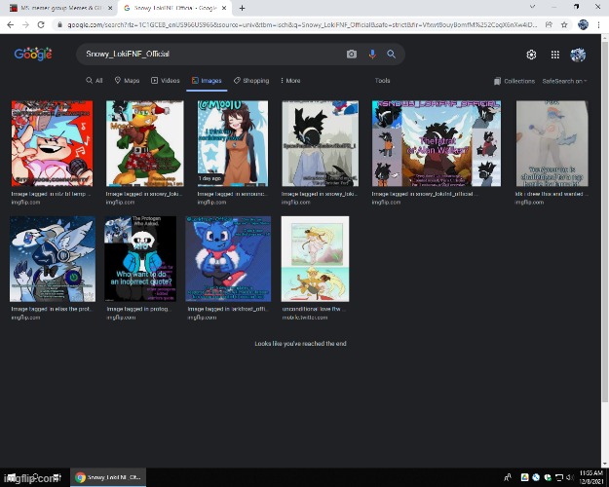The width and height of the screenshot is (609, 487).
Task: Click the blue magnifying glass search button
Action: [391, 55]
